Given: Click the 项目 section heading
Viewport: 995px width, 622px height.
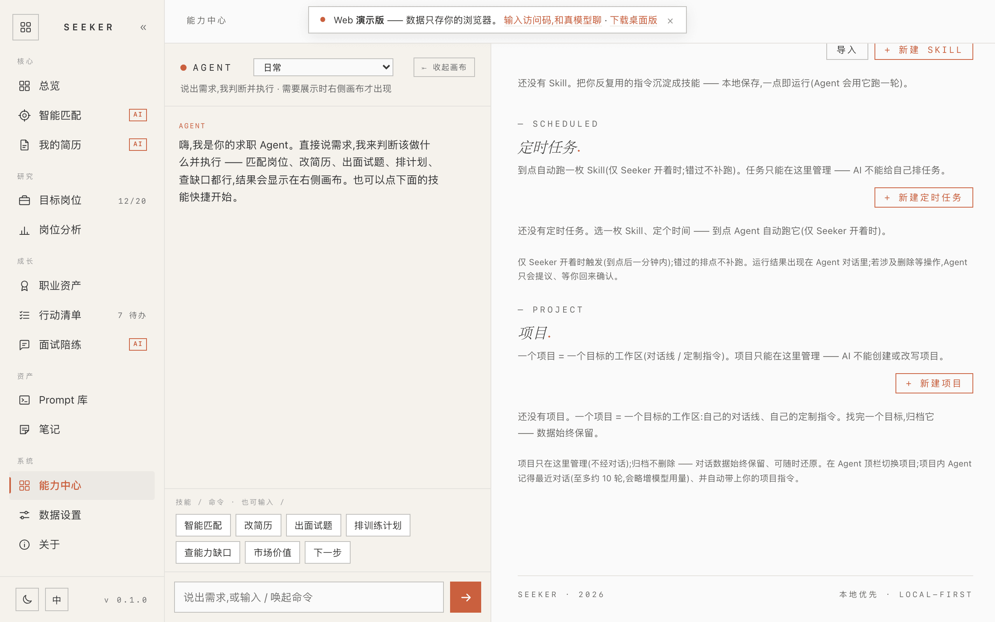Looking at the screenshot, I should pos(534,333).
